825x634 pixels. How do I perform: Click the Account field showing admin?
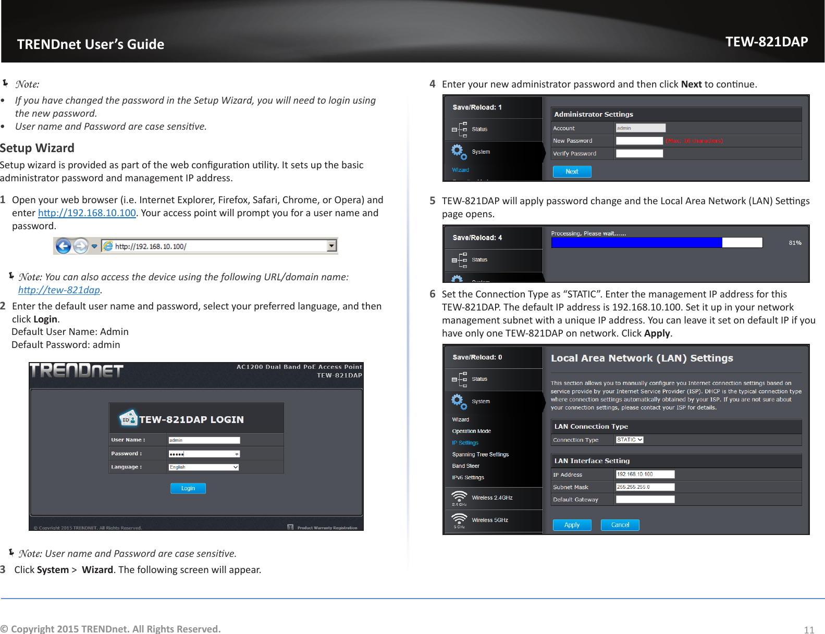[641, 128]
